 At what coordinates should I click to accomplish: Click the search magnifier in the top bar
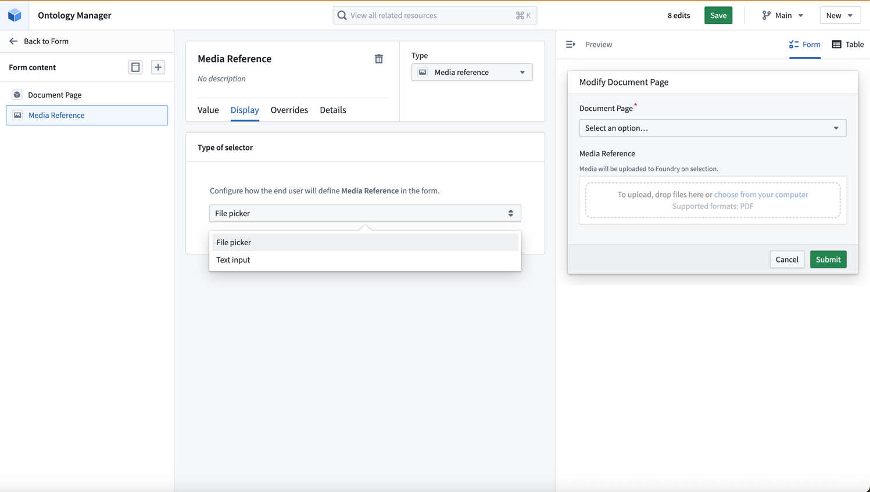coord(342,15)
